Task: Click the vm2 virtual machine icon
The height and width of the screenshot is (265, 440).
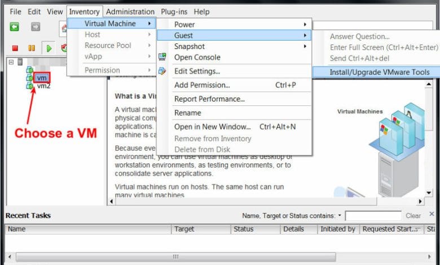Action: [x=29, y=86]
